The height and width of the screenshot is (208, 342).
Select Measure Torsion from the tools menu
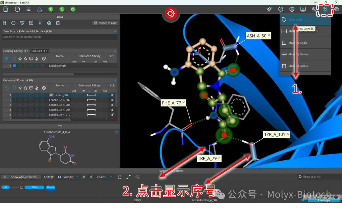pyautogui.click(x=305, y=54)
